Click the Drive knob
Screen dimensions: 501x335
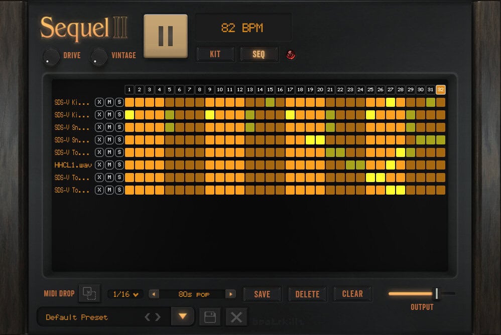coord(51,56)
